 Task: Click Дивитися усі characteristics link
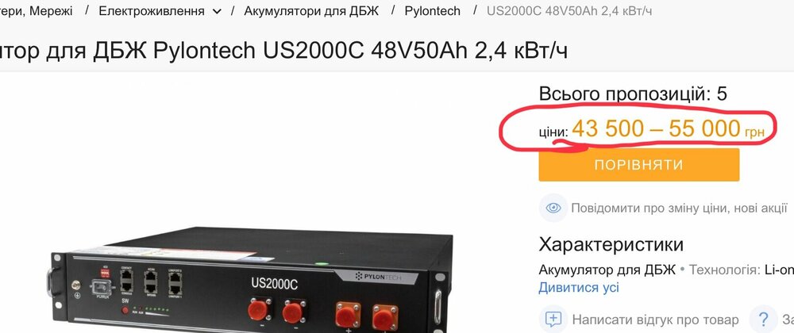click(579, 288)
